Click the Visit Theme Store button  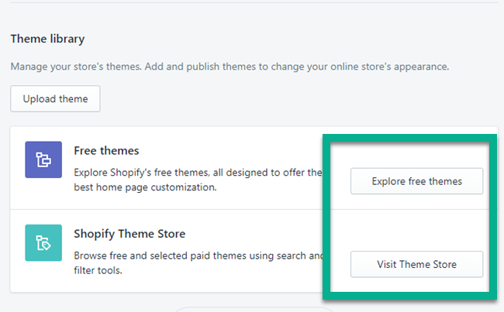(x=416, y=264)
